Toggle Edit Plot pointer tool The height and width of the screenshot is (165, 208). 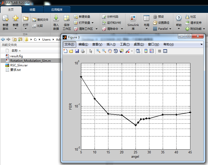click(x=91, y=51)
